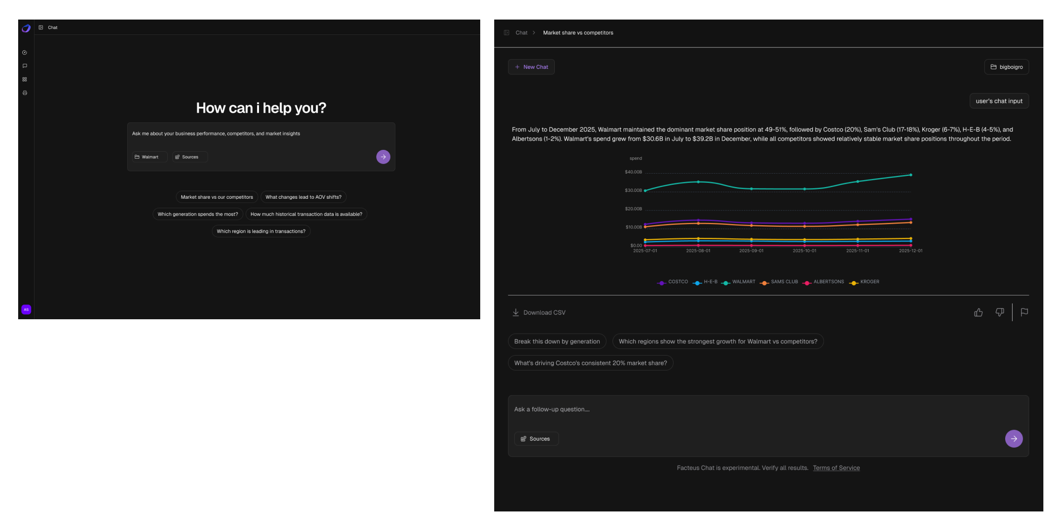1062x531 pixels.
Task: Click the Facteus logo at top left
Action: (26, 28)
